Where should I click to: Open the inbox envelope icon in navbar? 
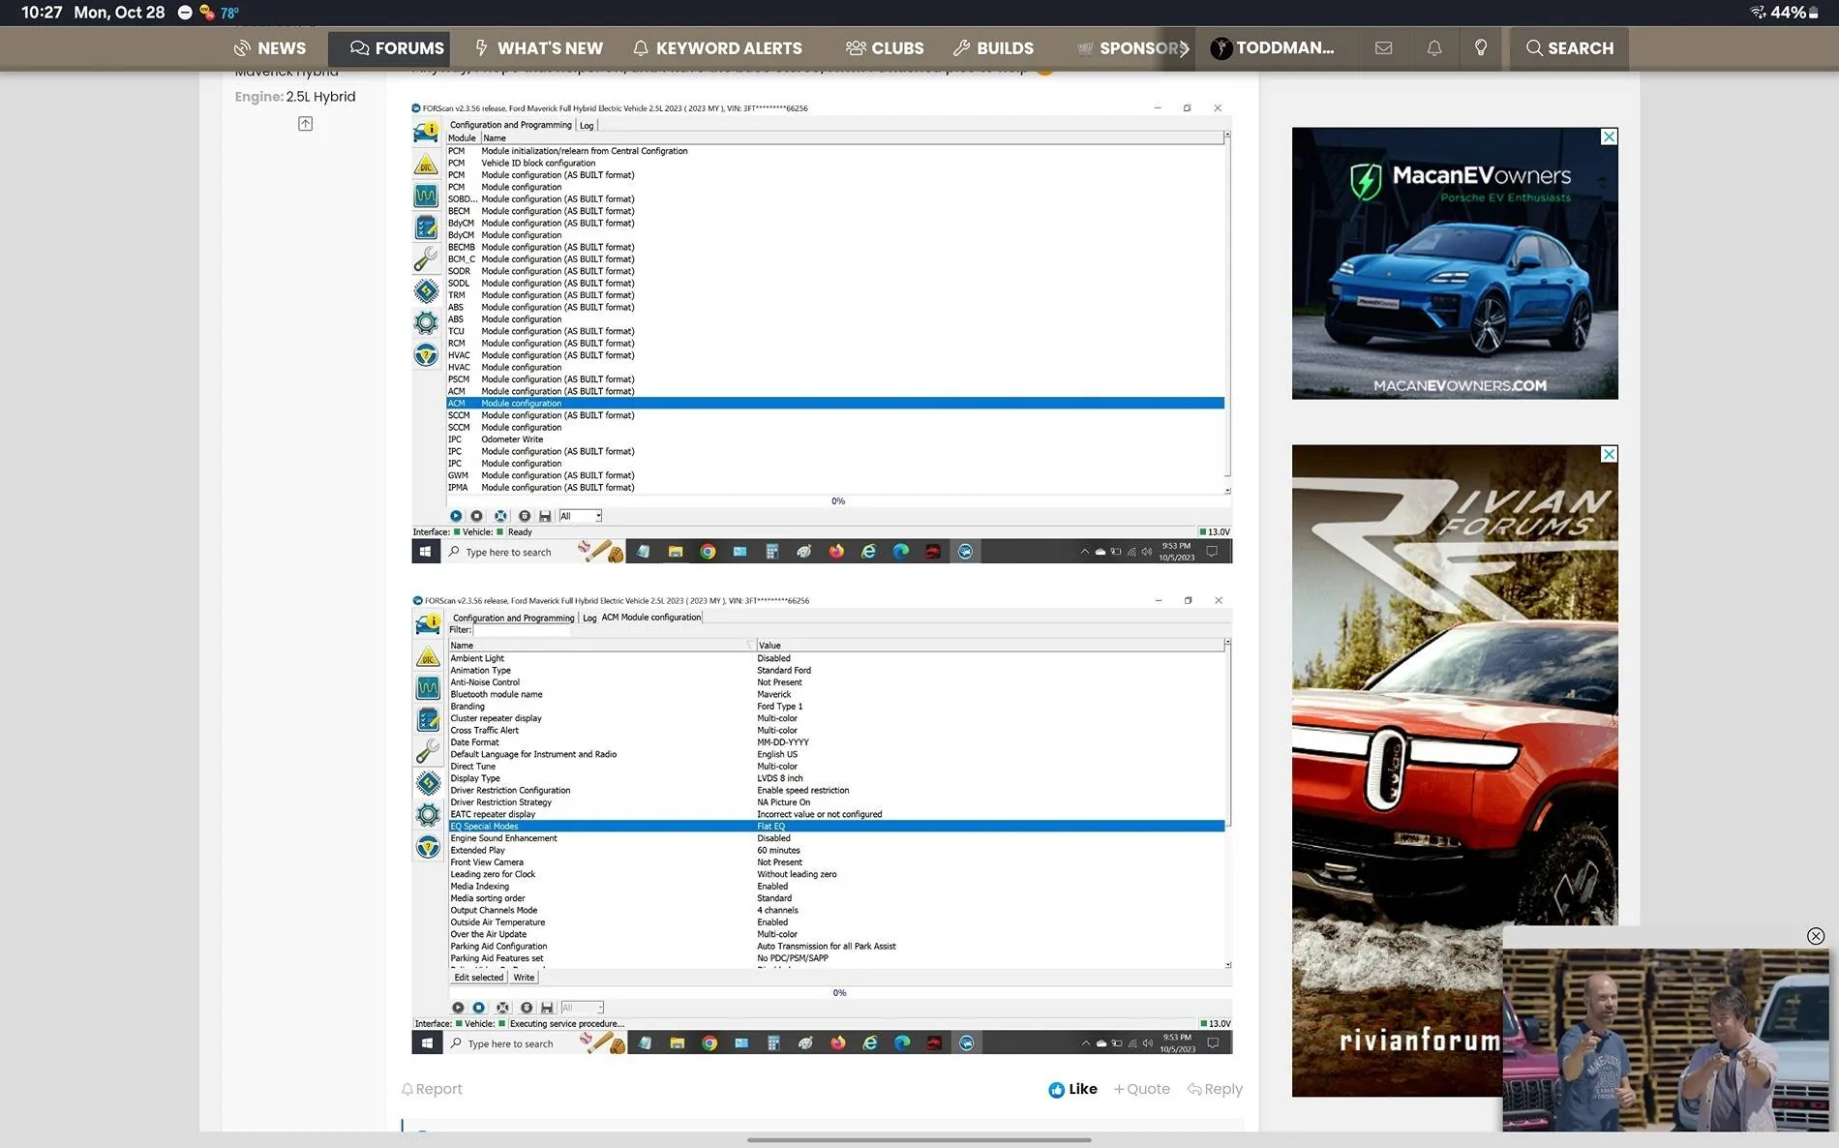tap(1383, 48)
